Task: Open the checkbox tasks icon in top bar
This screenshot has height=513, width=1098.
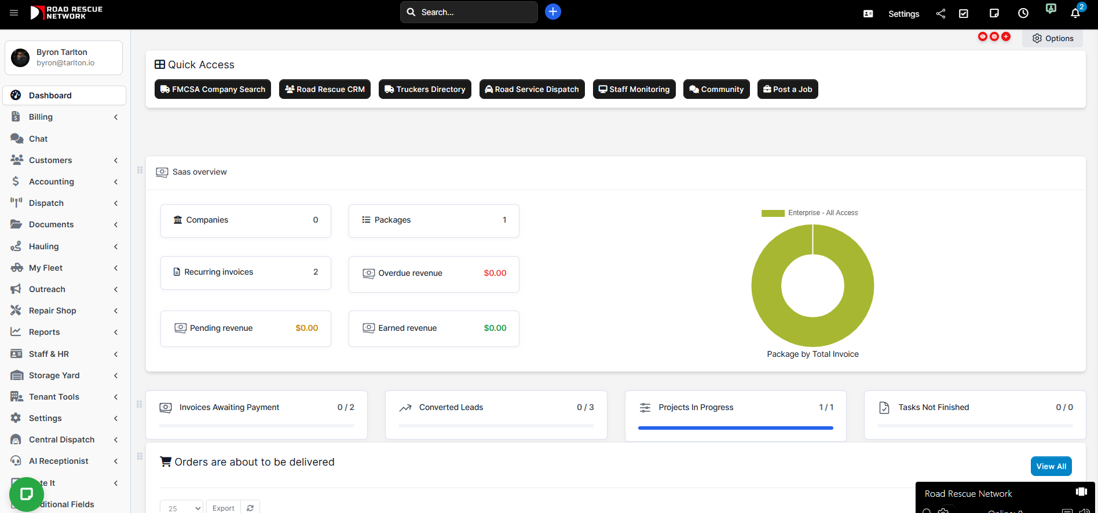Action: (x=964, y=14)
